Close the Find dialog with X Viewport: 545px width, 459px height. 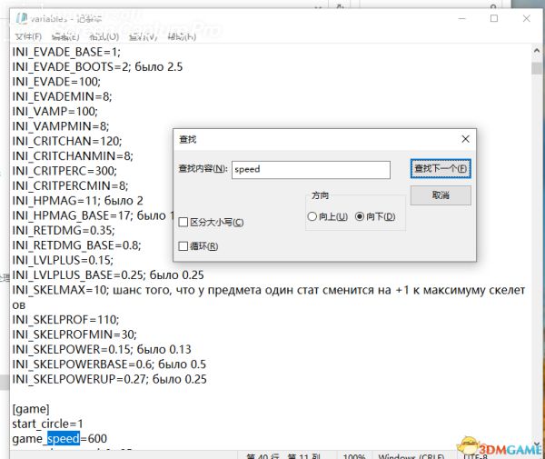(x=466, y=139)
